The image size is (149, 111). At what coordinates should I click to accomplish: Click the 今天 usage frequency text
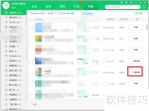point(121,39)
